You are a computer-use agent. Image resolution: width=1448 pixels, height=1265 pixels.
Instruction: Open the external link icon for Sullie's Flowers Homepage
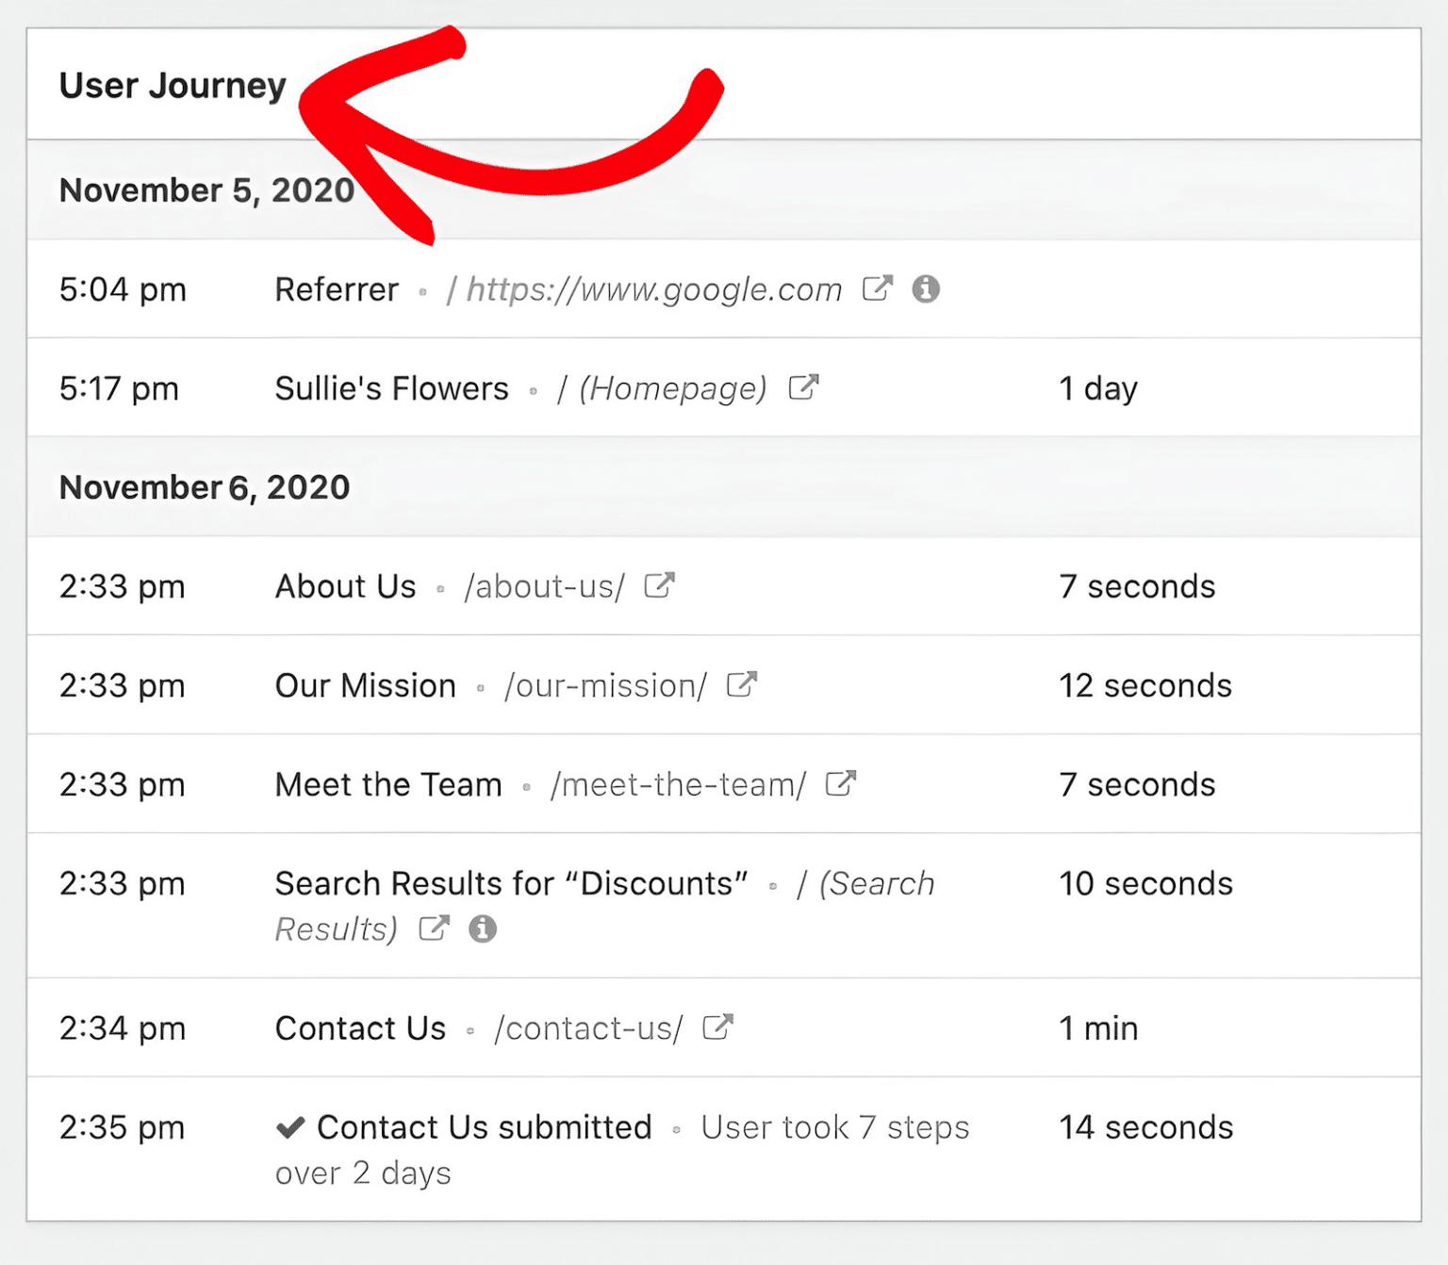point(804,387)
